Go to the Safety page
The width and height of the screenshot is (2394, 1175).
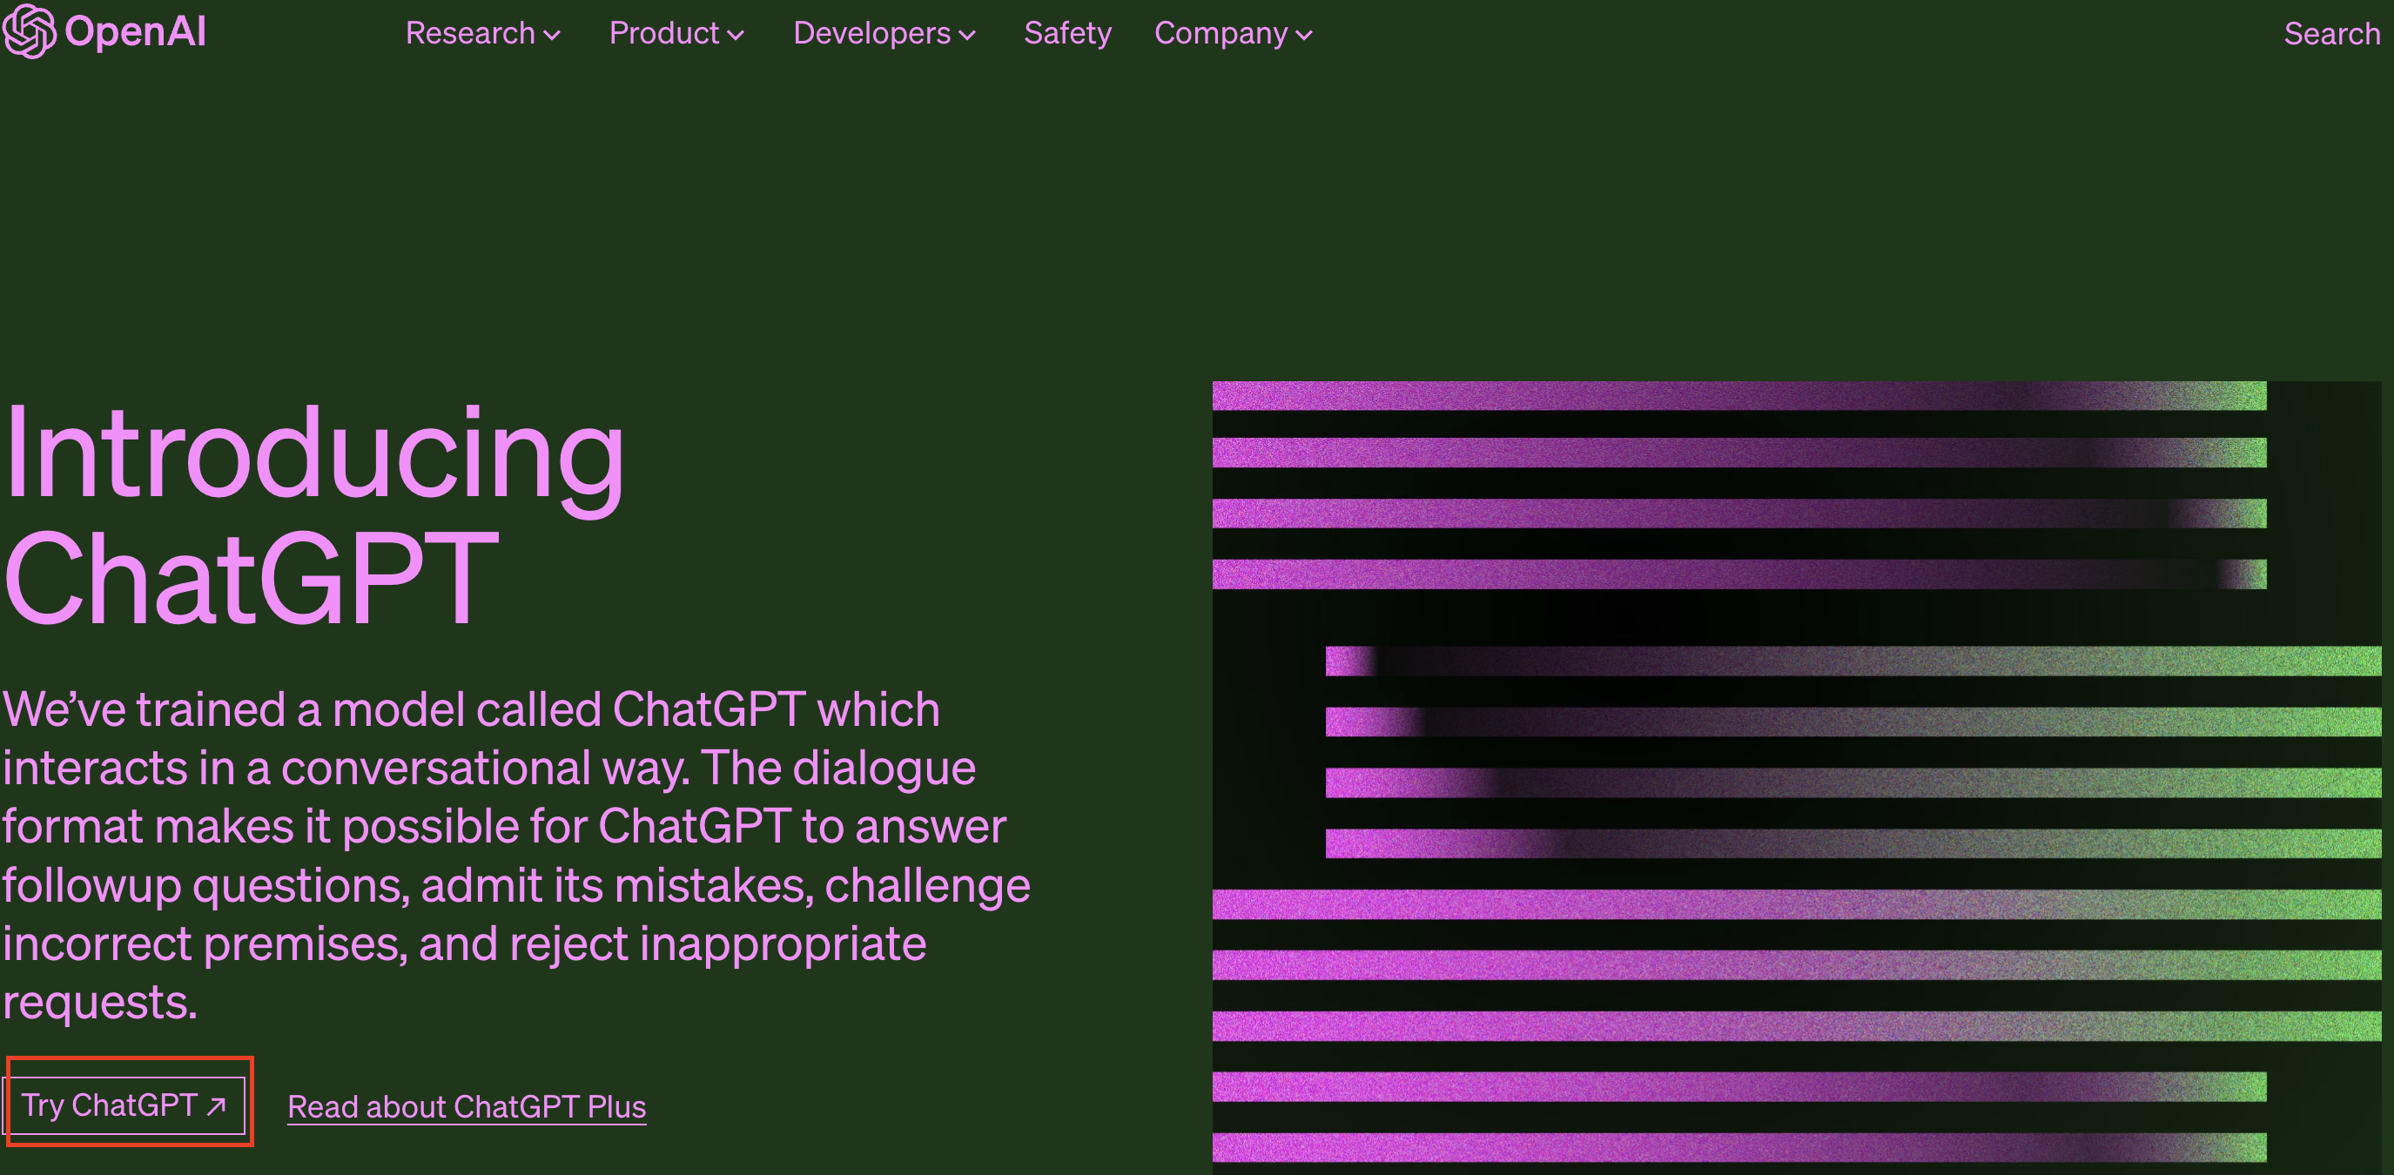[1067, 33]
